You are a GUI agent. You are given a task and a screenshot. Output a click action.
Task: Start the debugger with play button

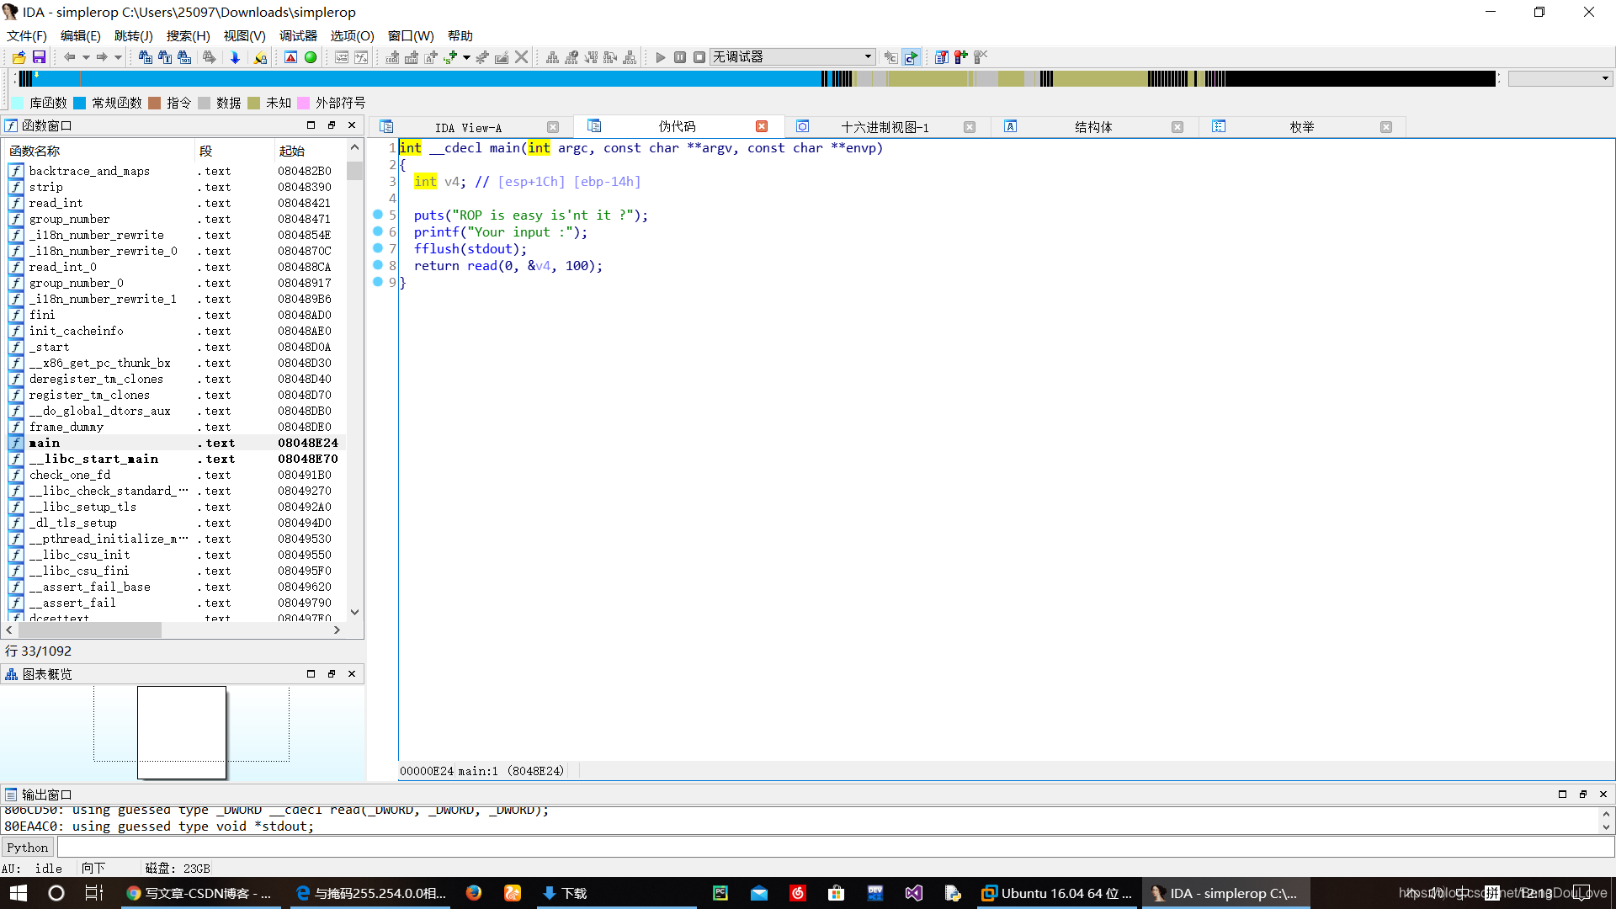[661, 56]
